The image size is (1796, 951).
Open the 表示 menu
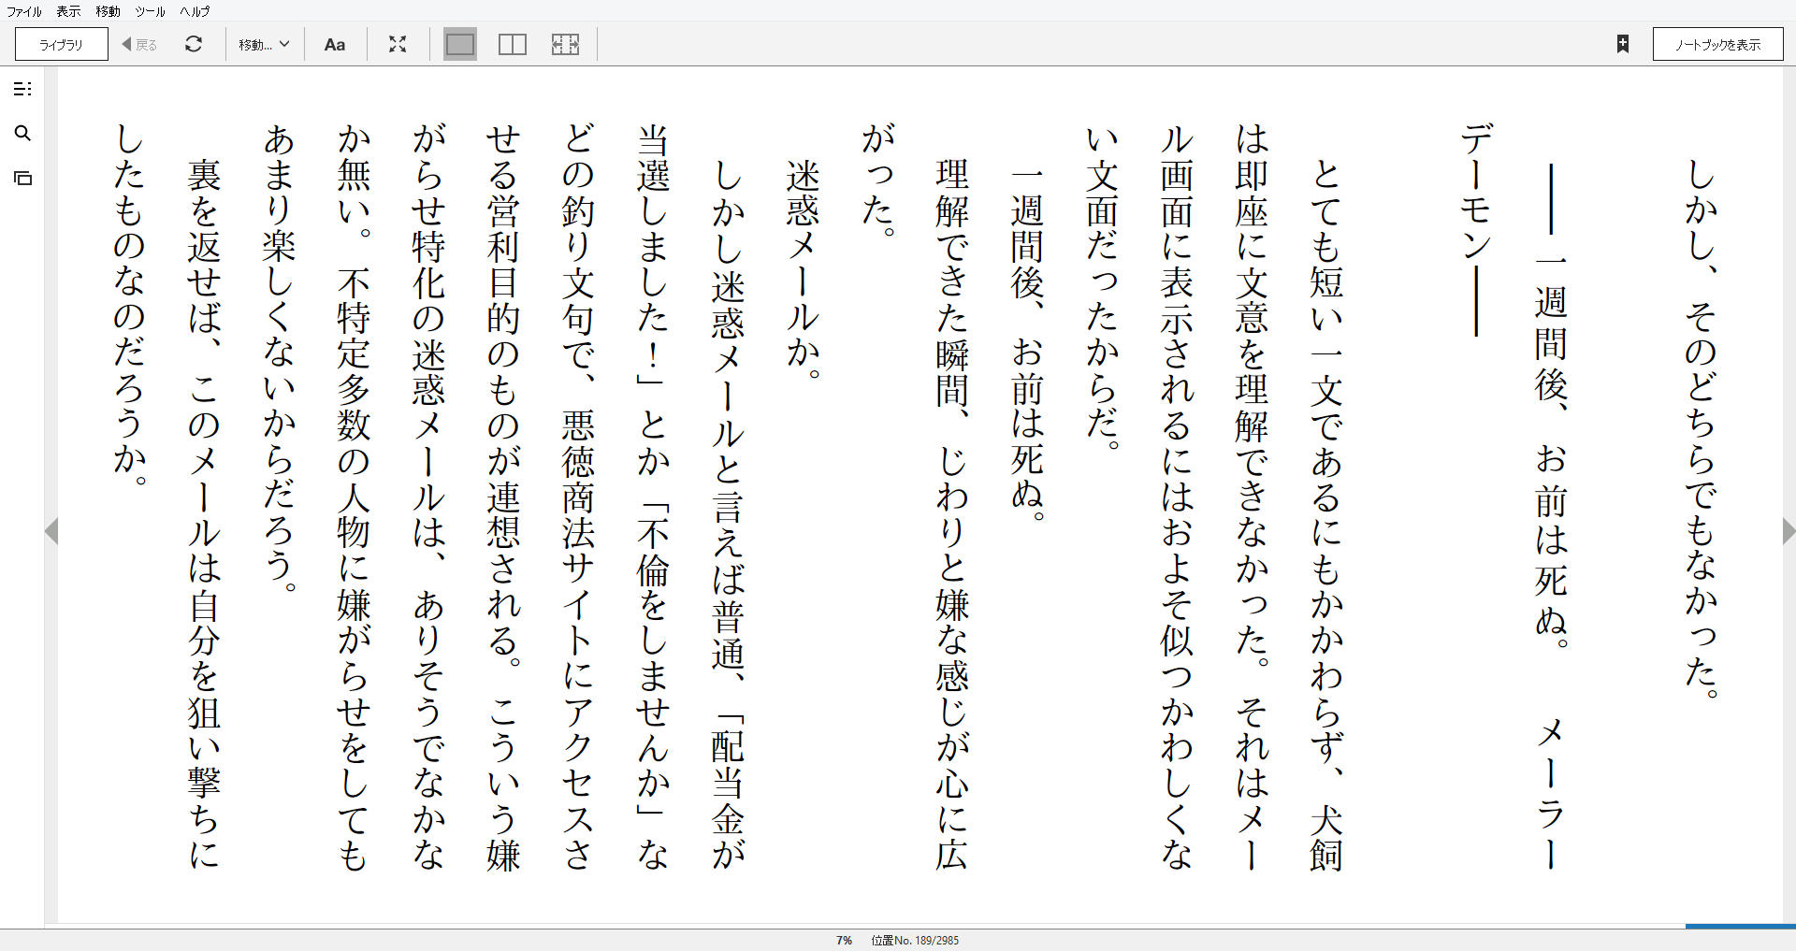(68, 11)
